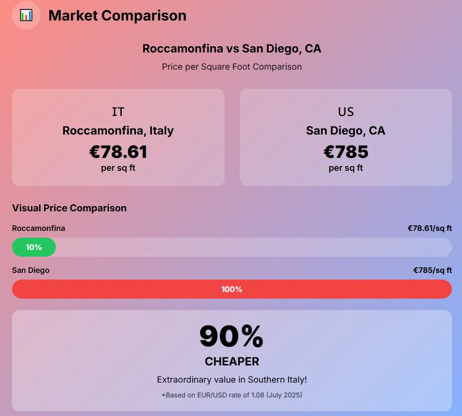Click the IT country code label

tap(118, 112)
